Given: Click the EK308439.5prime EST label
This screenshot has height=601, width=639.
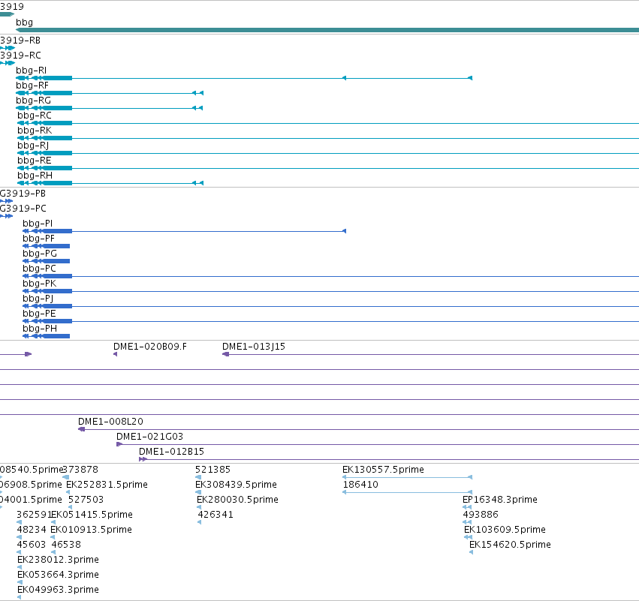Looking at the screenshot, I should (236, 485).
